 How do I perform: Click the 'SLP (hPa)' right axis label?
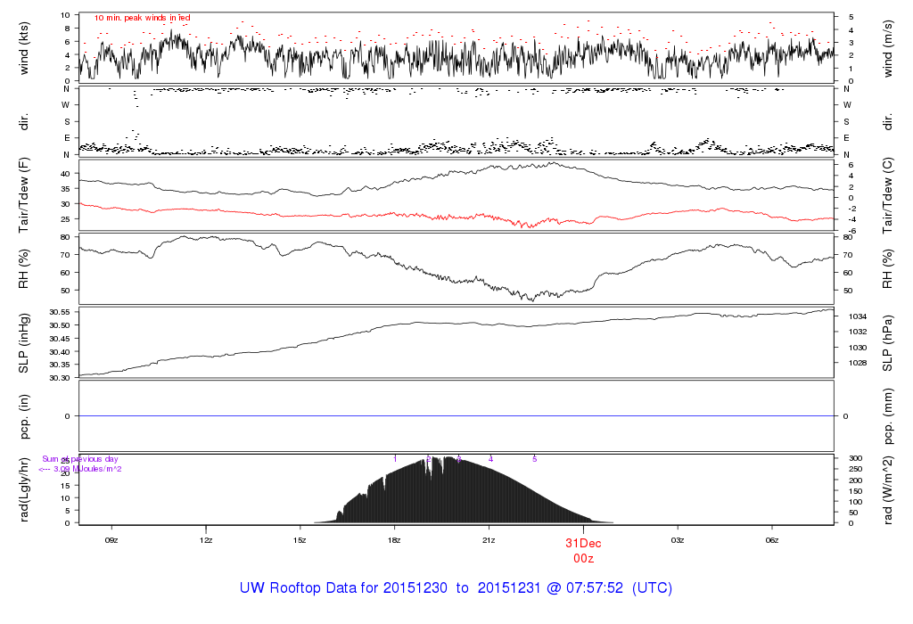pyautogui.click(x=888, y=343)
